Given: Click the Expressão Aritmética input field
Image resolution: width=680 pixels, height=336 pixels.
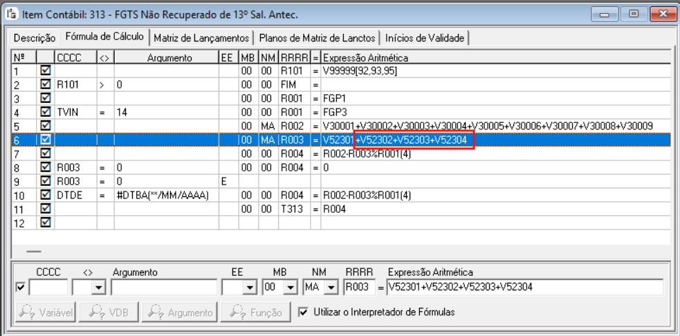Looking at the screenshot, I should [x=525, y=288].
